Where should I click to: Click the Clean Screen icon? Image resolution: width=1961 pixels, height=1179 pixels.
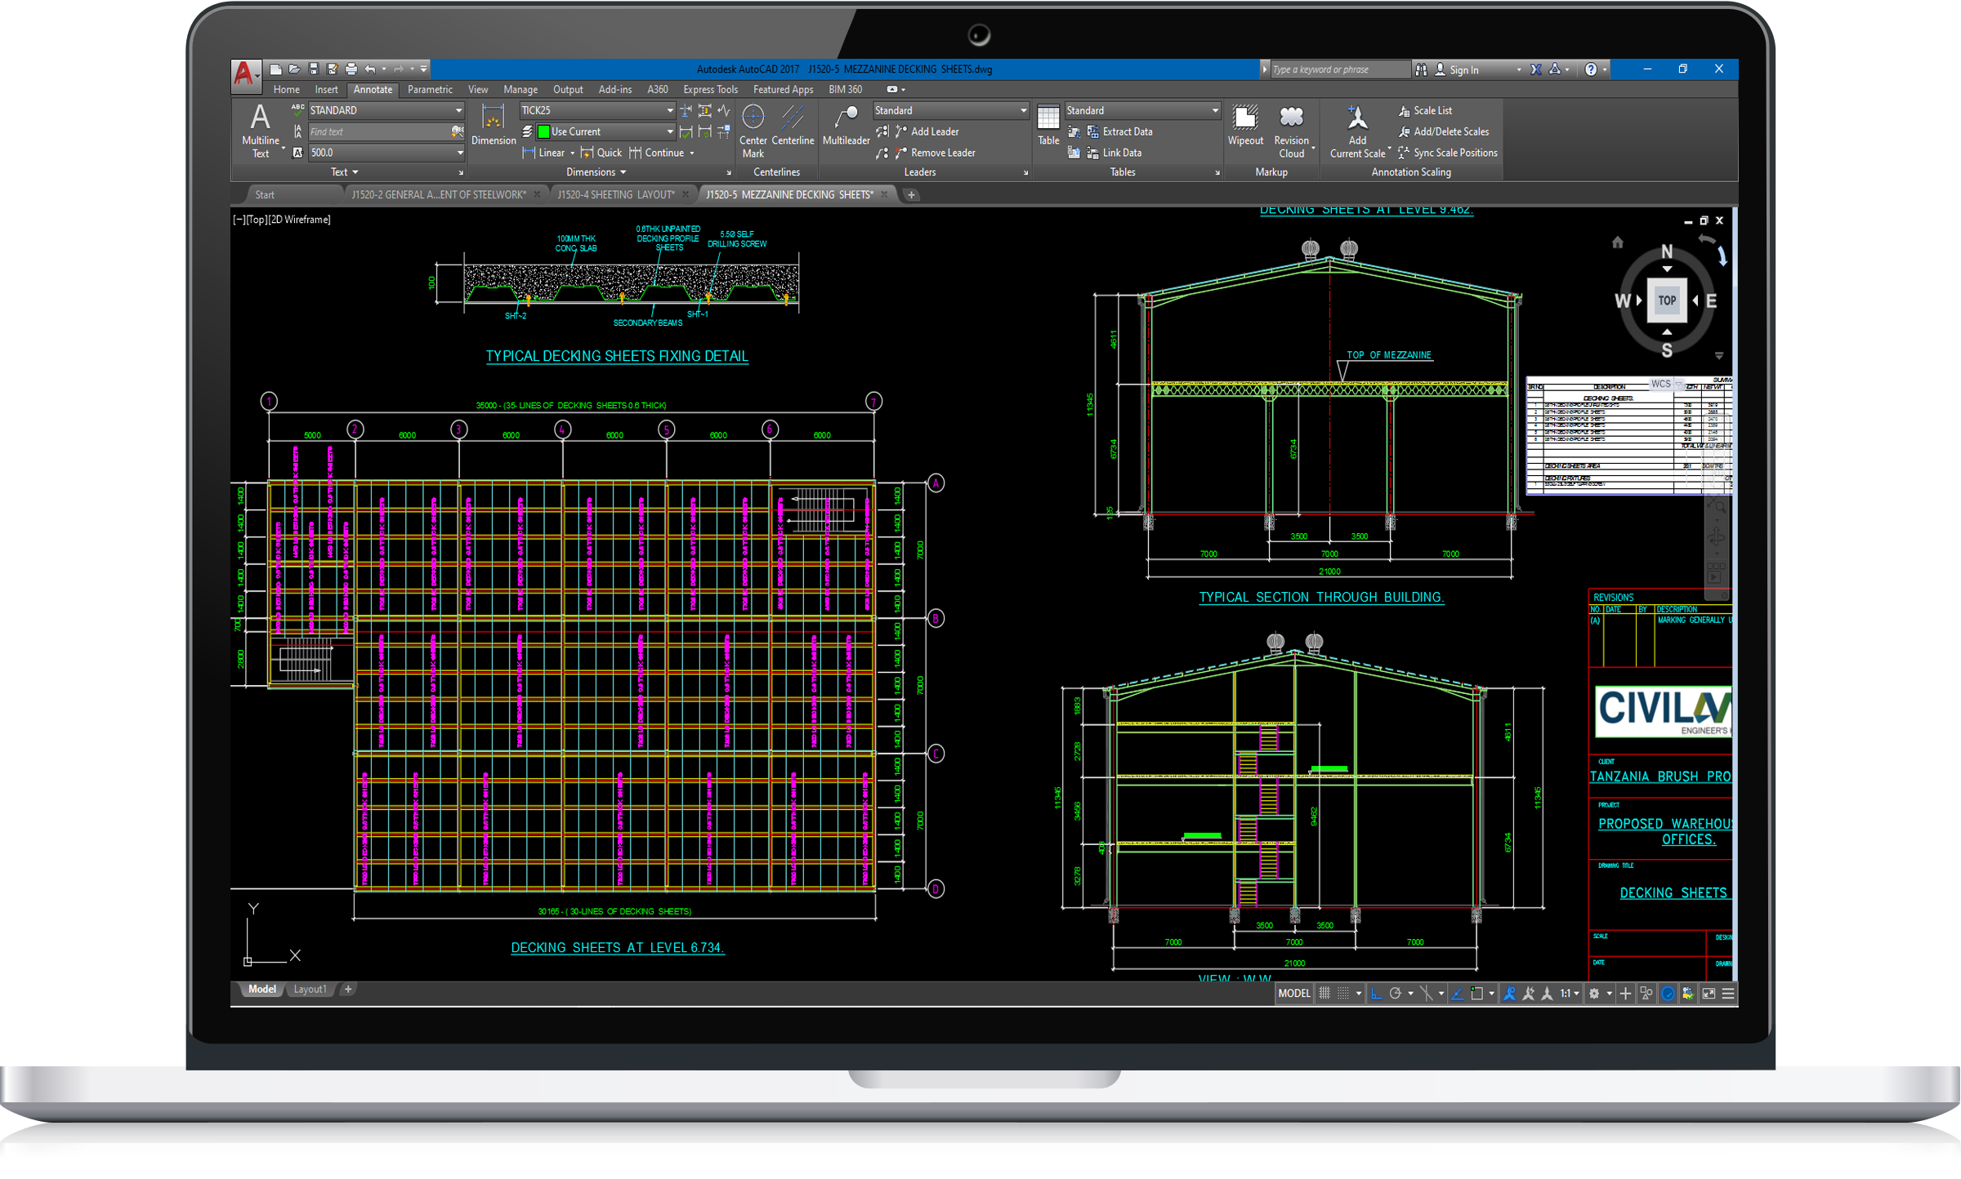[x=1709, y=994]
